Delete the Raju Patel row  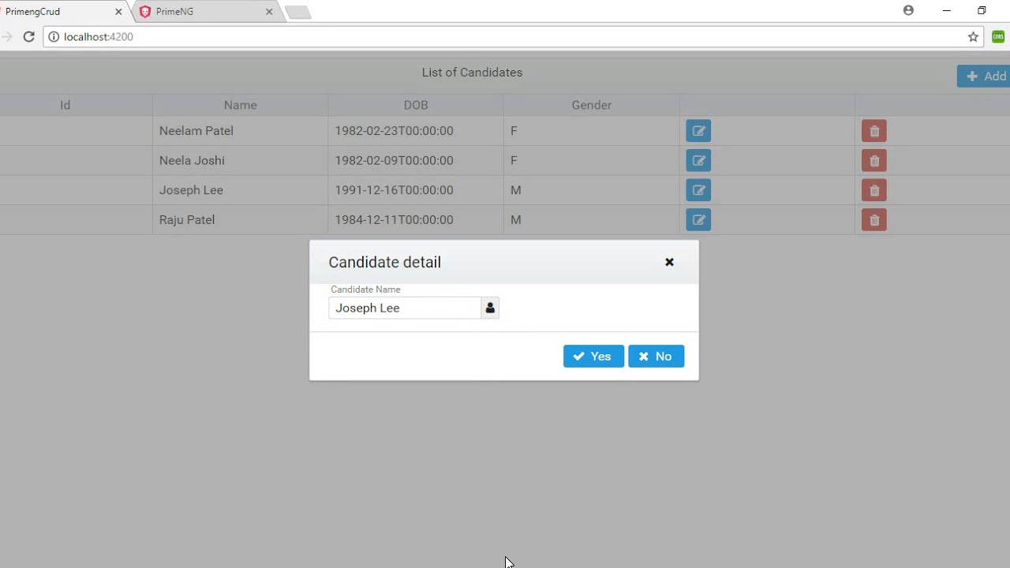coord(874,220)
